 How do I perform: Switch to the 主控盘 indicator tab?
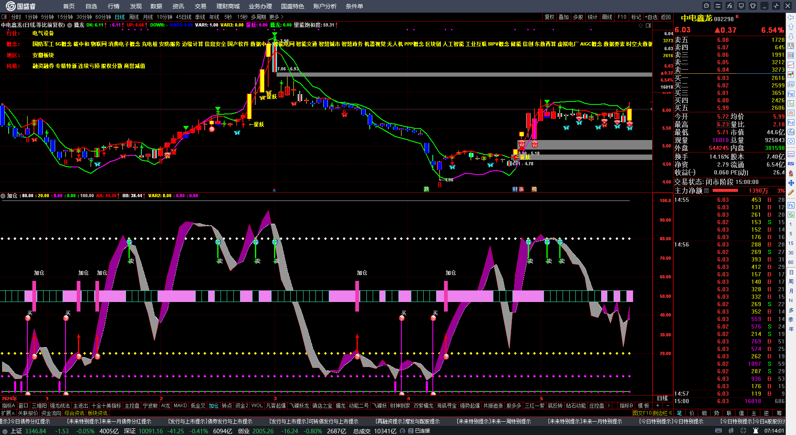coord(132,406)
